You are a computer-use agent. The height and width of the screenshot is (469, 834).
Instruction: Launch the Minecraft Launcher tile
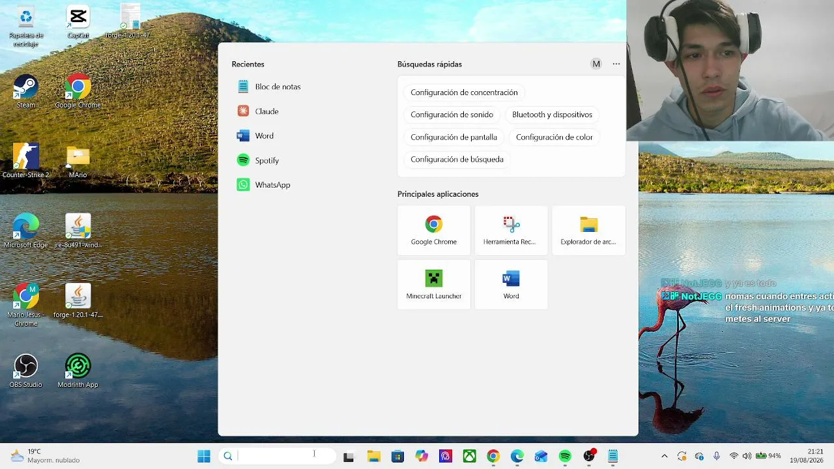[x=434, y=285]
